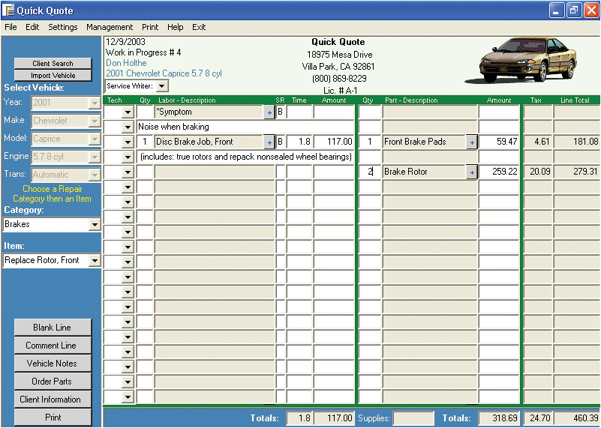This screenshot has width=601, height=428.
Task: Click the labor time field showing 1.8
Action: click(299, 142)
